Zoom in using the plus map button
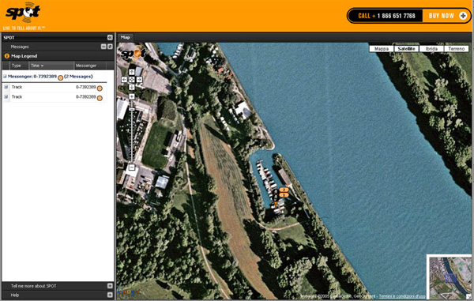Screen dimensions: 474x301 131,96
